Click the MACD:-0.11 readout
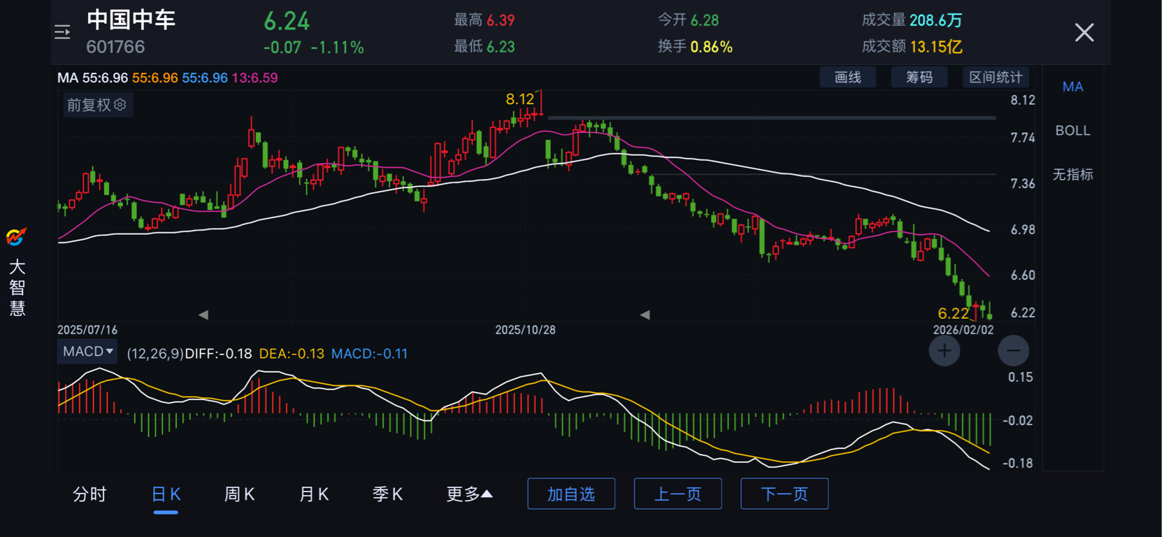 click(369, 354)
